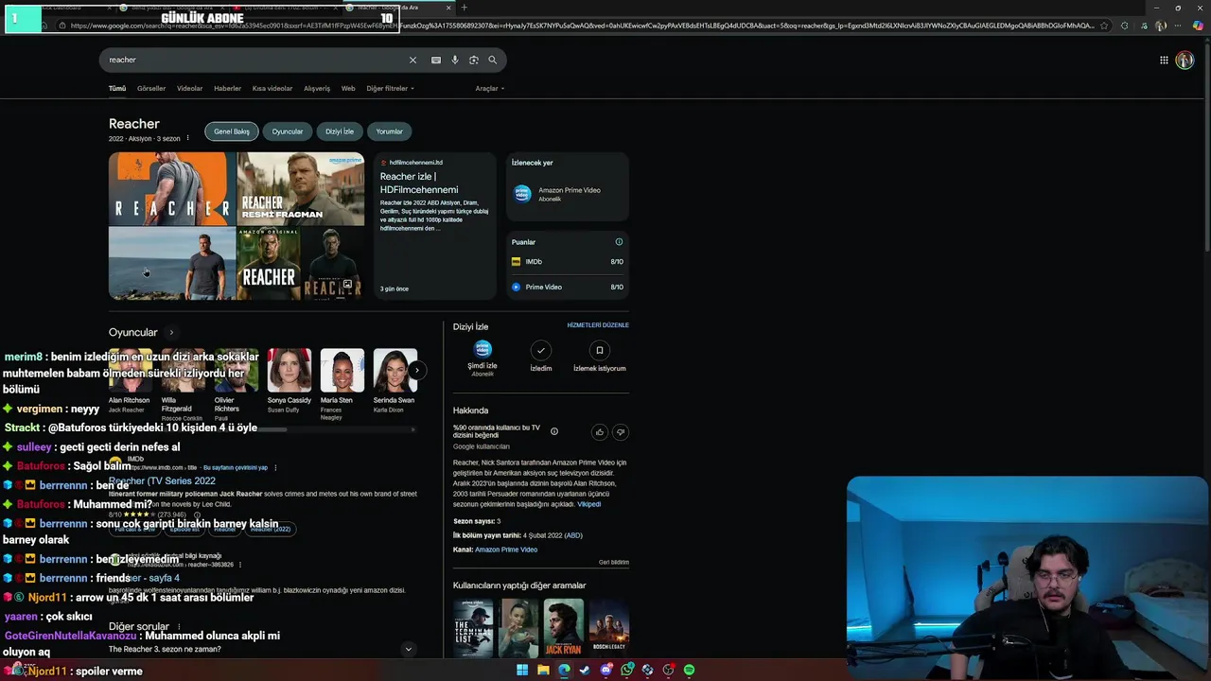
Task: Open the Google apps grid icon
Action: coord(1164,60)
